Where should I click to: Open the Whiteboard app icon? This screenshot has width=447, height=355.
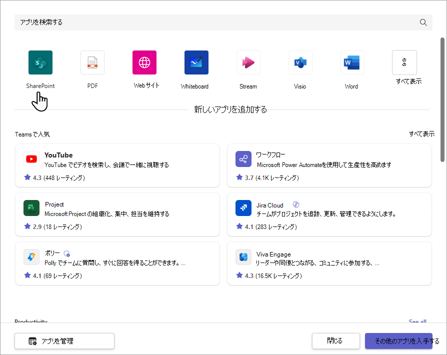click(196, 62)
